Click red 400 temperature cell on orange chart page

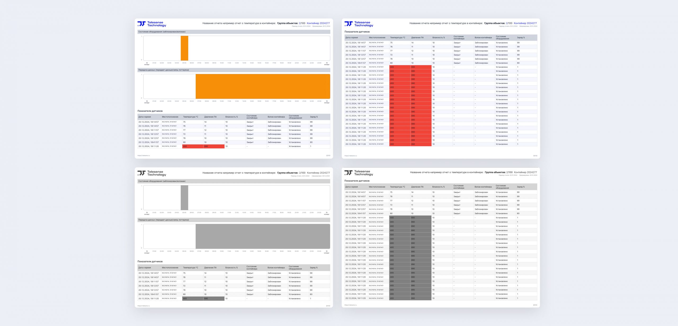pos(193,146)
